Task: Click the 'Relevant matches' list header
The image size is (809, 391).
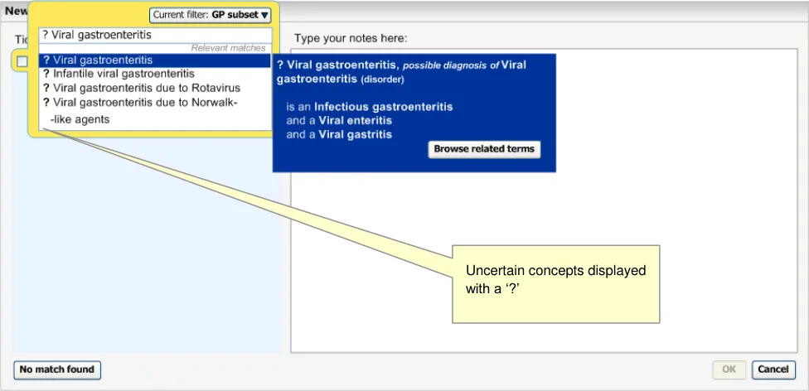Action: 228,48
